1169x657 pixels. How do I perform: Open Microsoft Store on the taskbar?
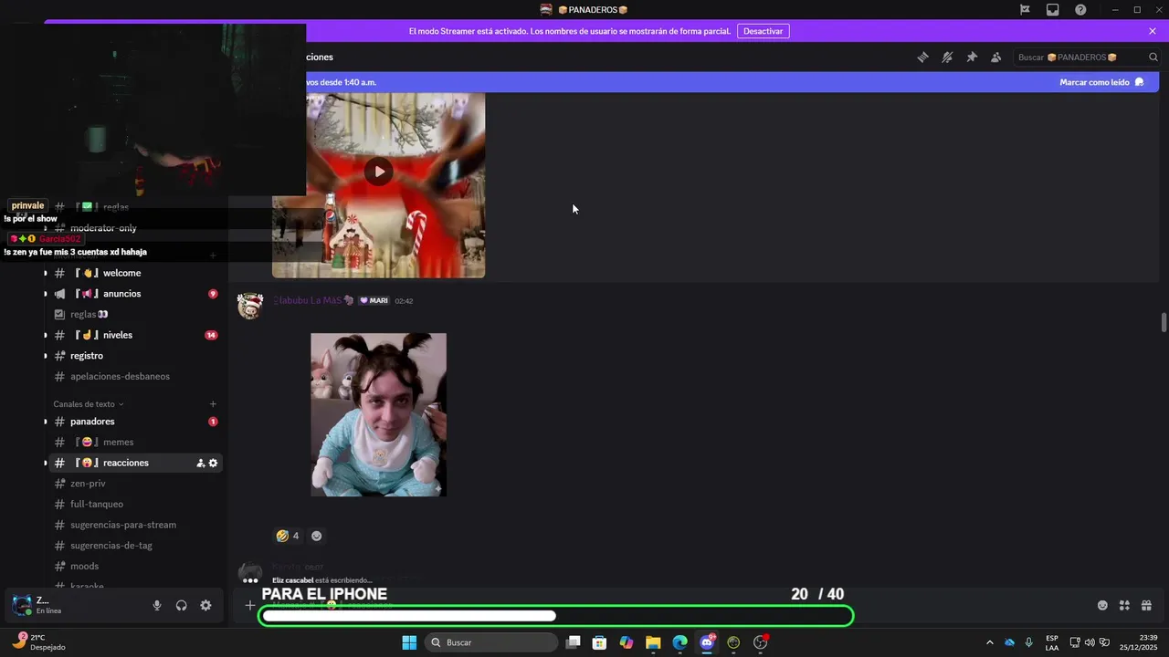pos(599,642)
